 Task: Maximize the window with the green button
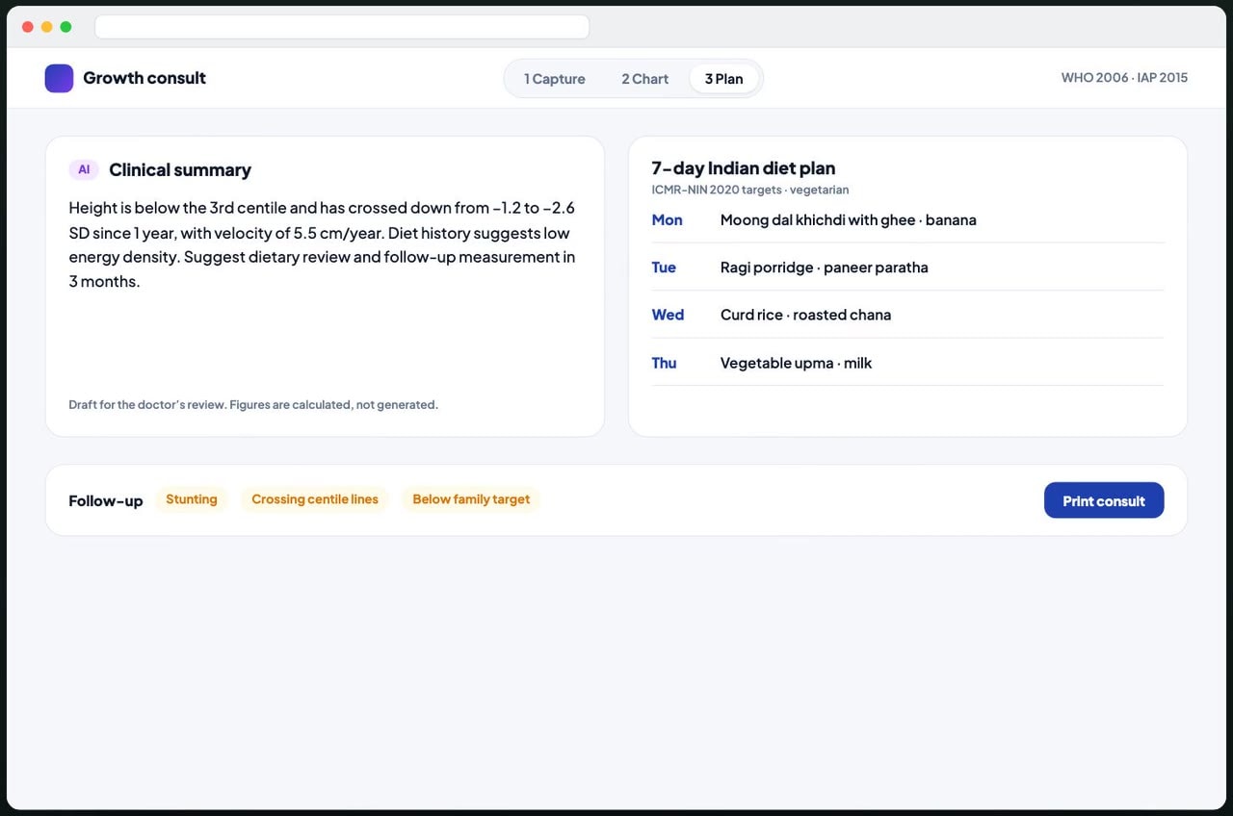pos(66,27)
